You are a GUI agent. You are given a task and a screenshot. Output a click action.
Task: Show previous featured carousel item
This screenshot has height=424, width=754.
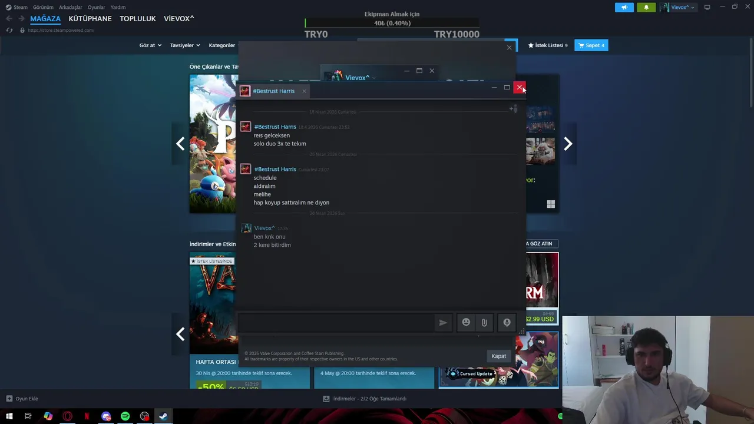tap(180, 144)
